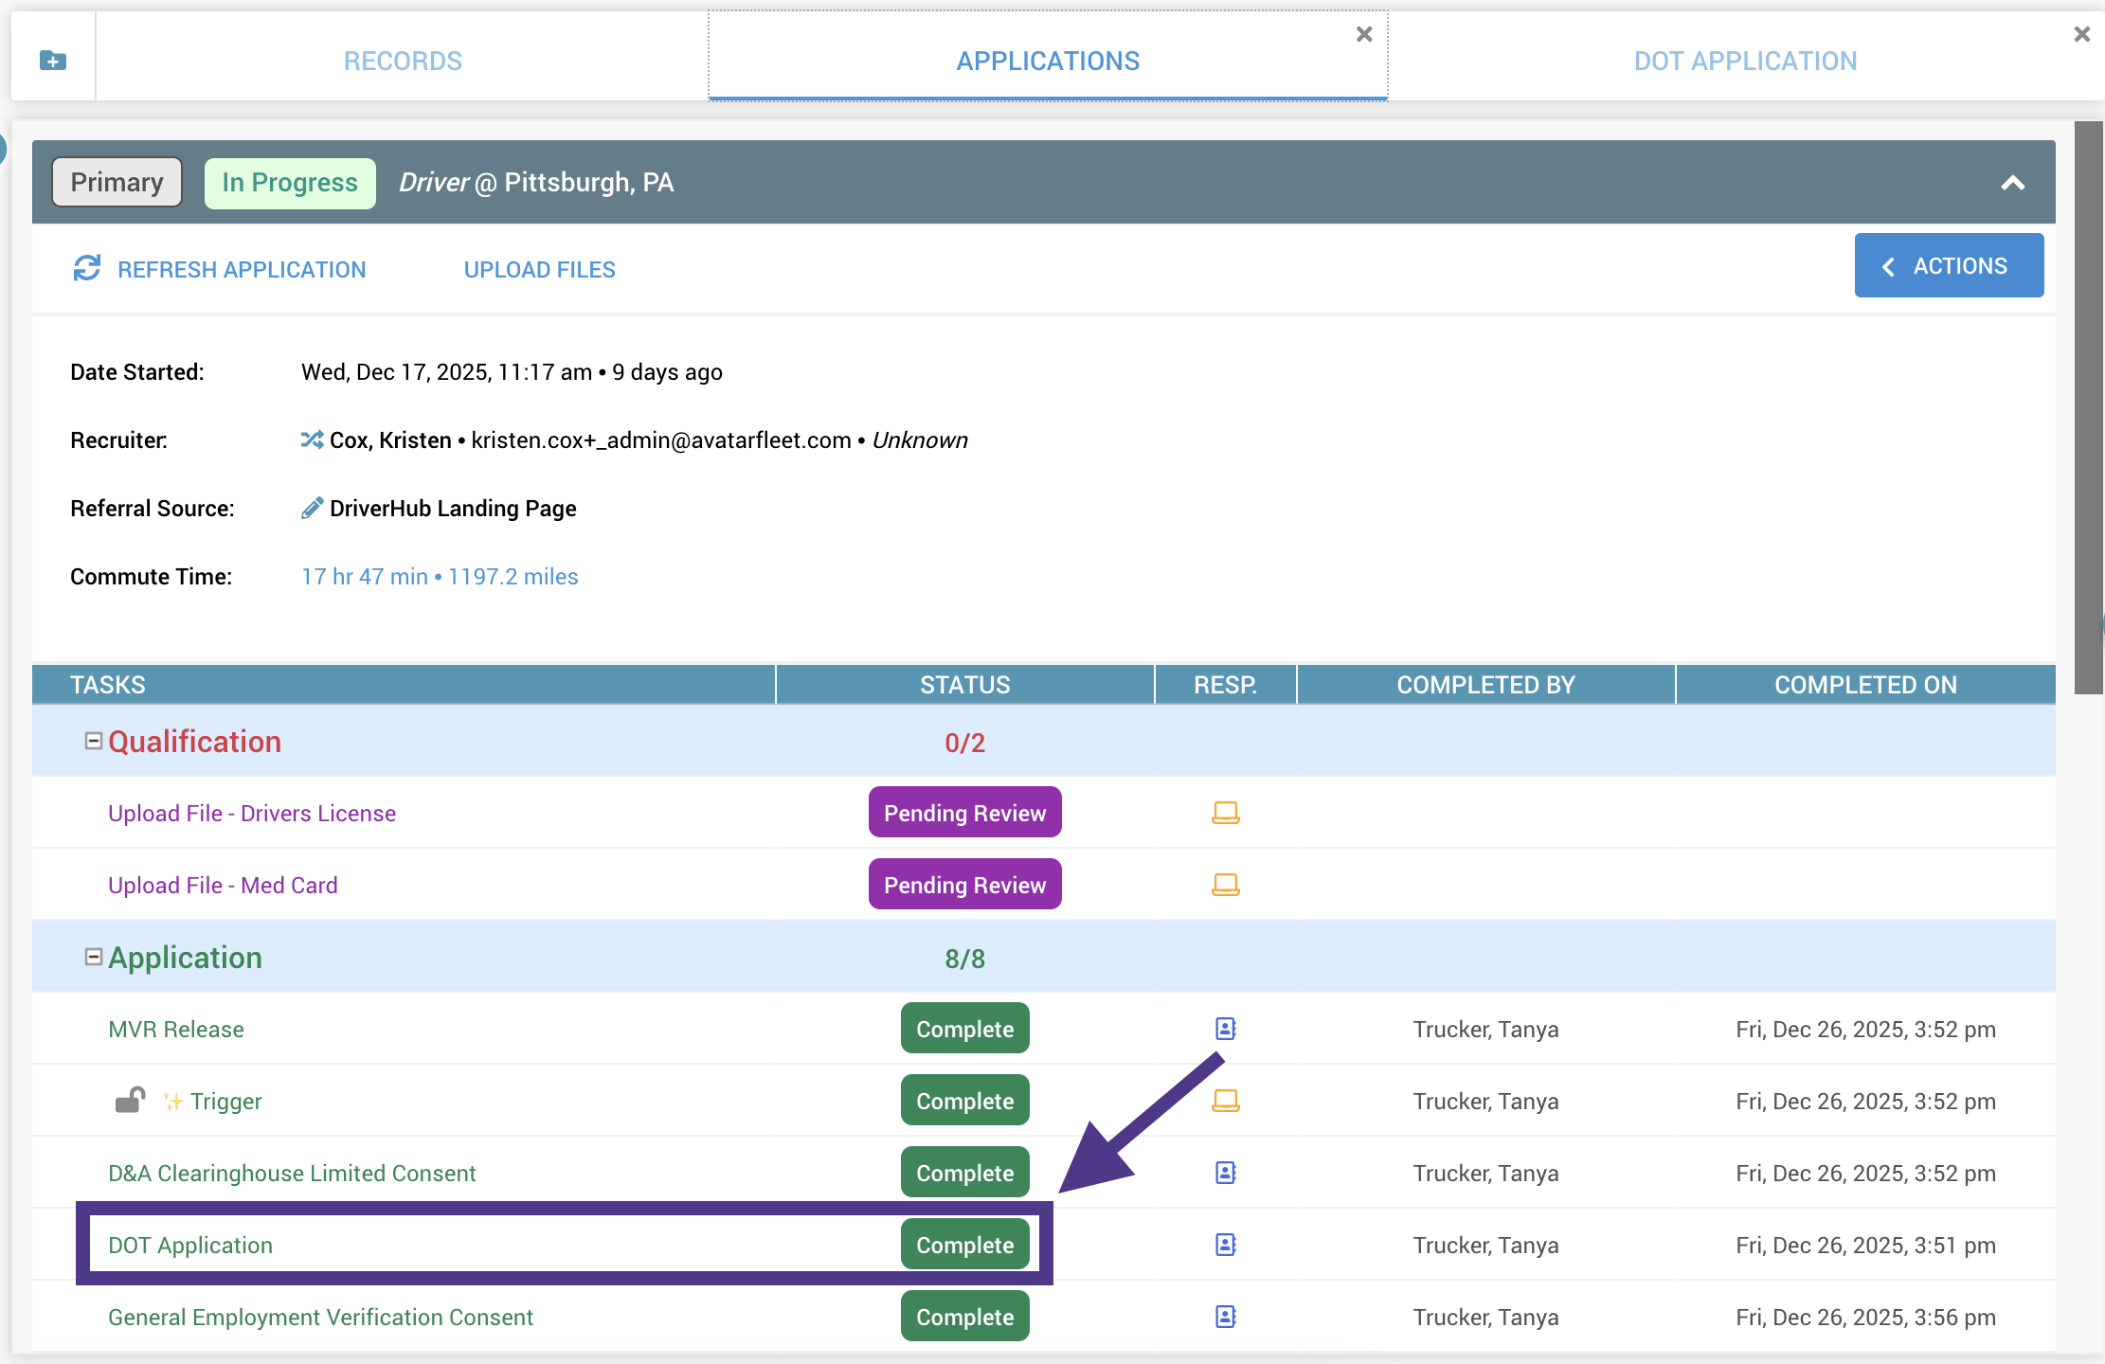Collapse the Application task group
The width and height of the screenshot is (2105, 1364).
click(93, 957)
